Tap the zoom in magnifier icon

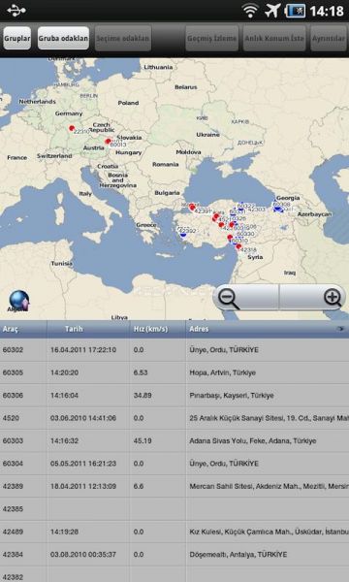(333, 298)
